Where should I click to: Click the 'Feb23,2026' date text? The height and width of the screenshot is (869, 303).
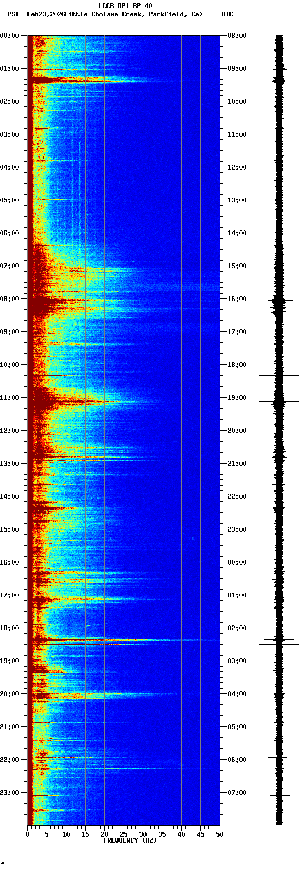point(46,14)
